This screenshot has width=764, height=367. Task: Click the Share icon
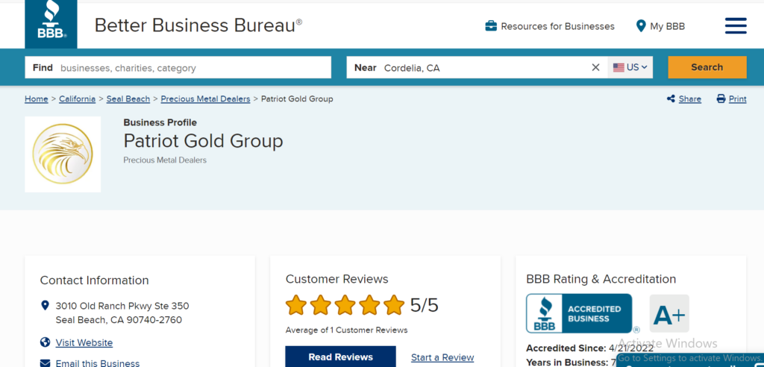671,99
